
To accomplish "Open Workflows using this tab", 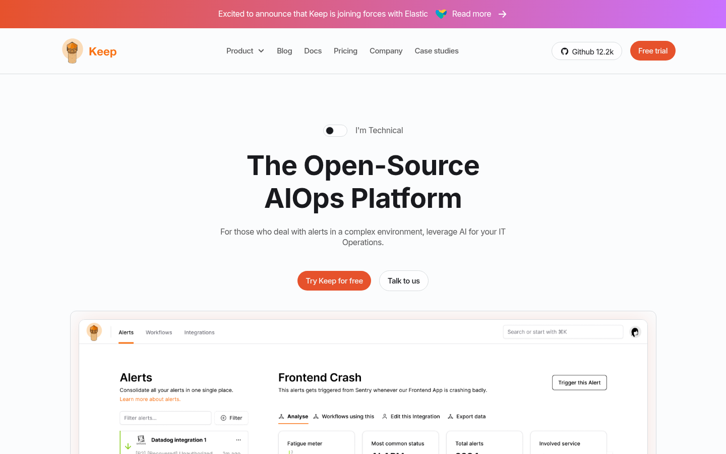I will tap(343, 417).
